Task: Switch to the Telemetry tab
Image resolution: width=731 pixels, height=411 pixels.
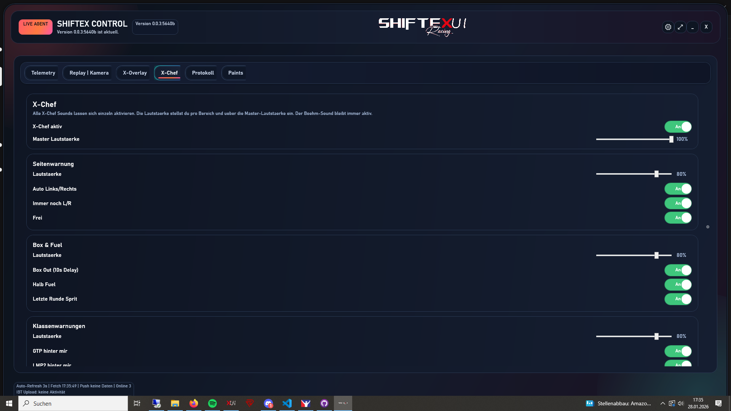Action: 43,73
